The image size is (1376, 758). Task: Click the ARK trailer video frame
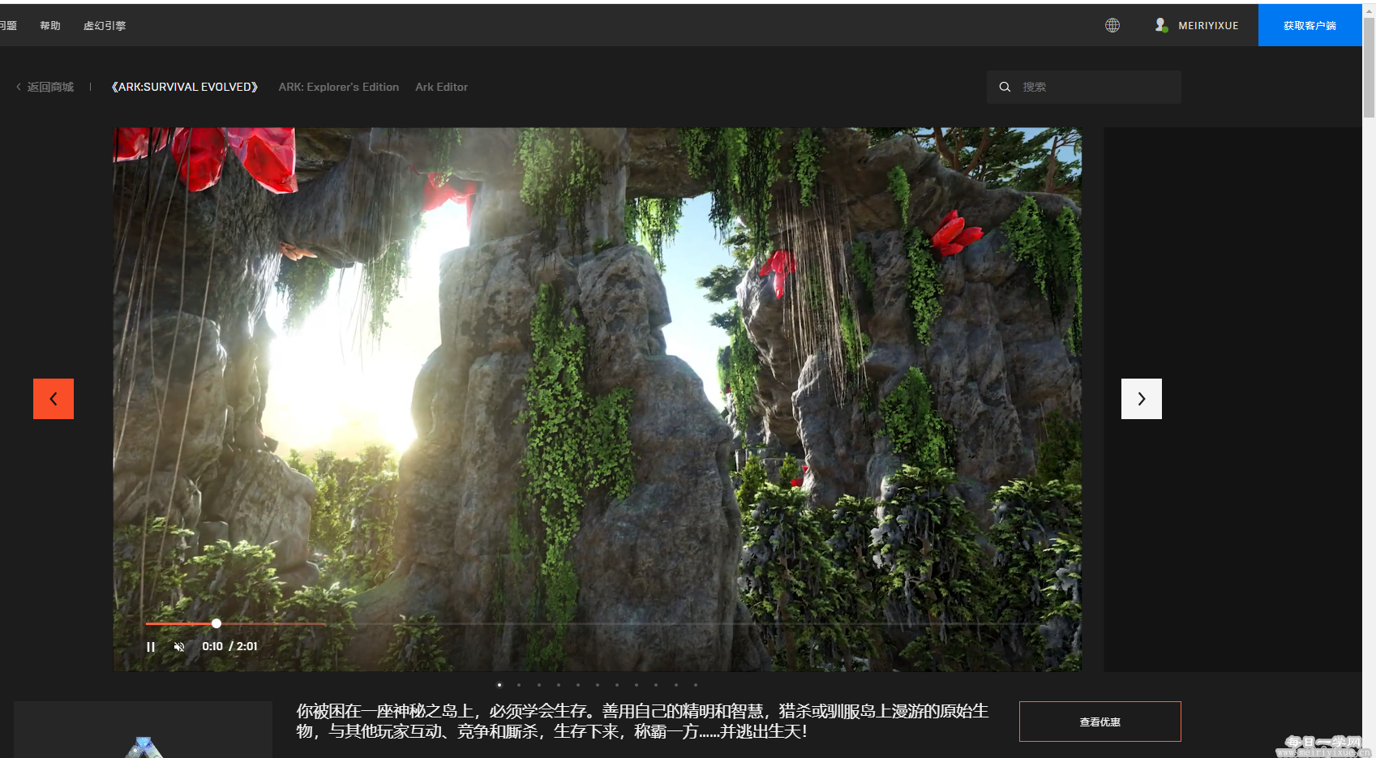pos(598,399)
